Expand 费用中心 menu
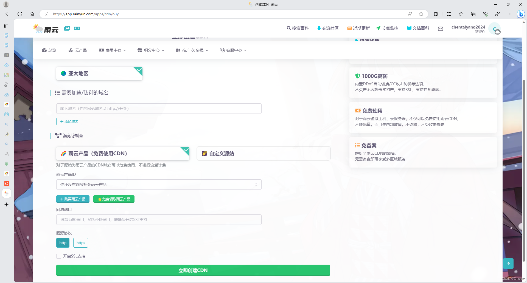This screenshot has height=283, width=527. [113, 50]
